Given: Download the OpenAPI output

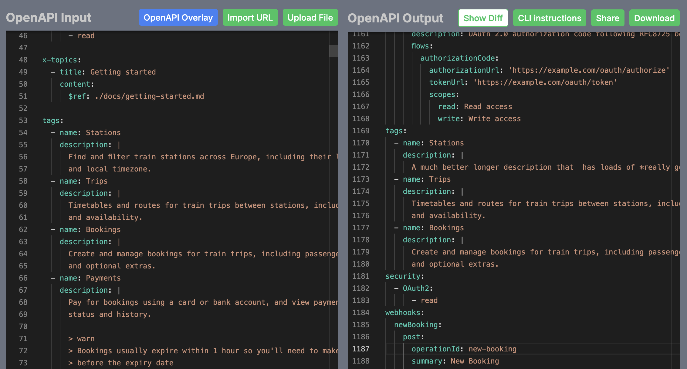Looking at the screenshot, I should point(654,18).
